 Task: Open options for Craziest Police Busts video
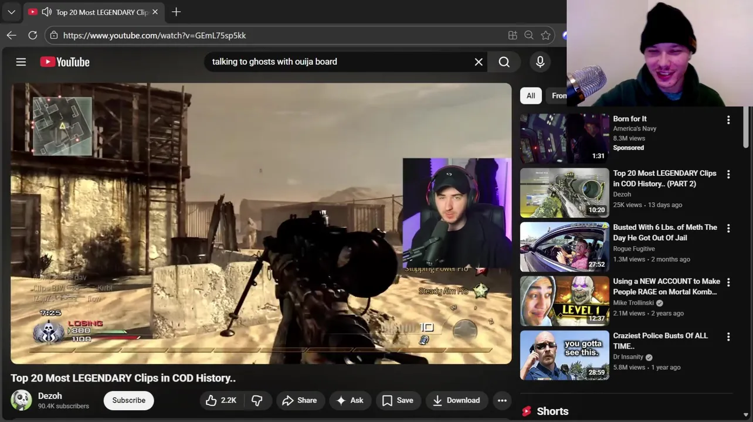[x=728, y=336]
